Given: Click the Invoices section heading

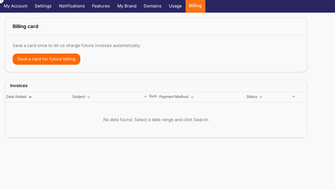Looking at the screenshot, I should tap(19, 86).
